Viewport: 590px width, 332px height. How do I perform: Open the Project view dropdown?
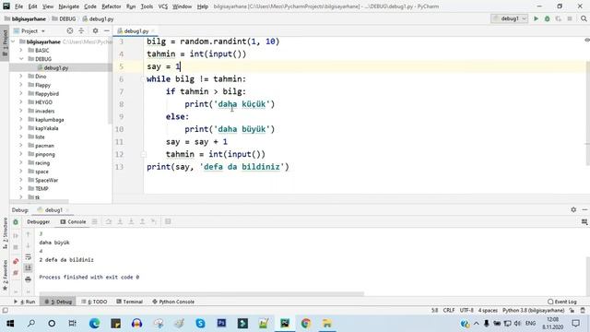(x=29, y=30)
